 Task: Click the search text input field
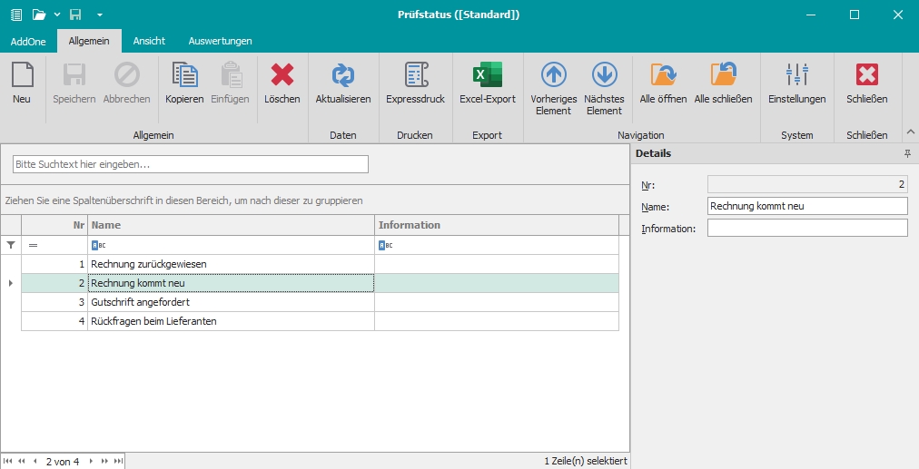tap(190, 164)
